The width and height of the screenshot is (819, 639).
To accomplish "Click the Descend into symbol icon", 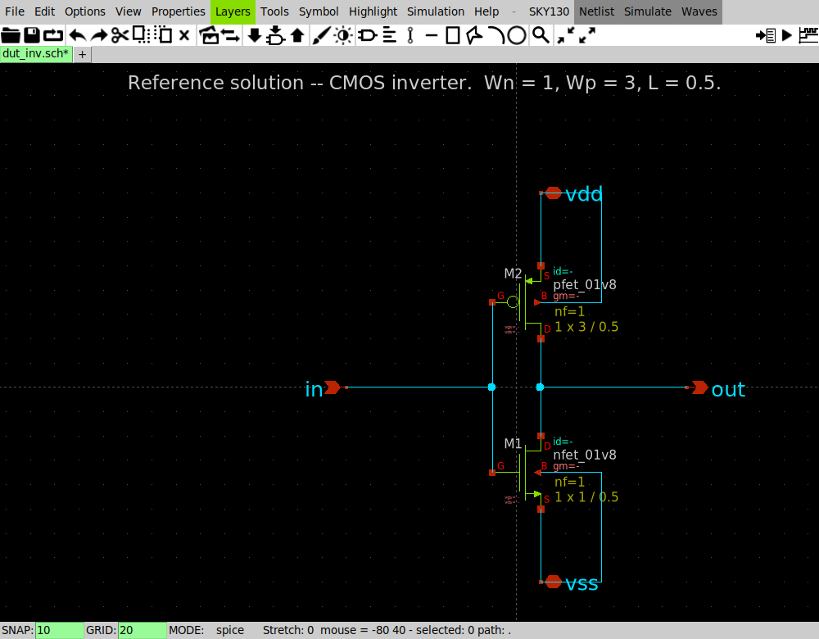I will [x=275, y=35].
